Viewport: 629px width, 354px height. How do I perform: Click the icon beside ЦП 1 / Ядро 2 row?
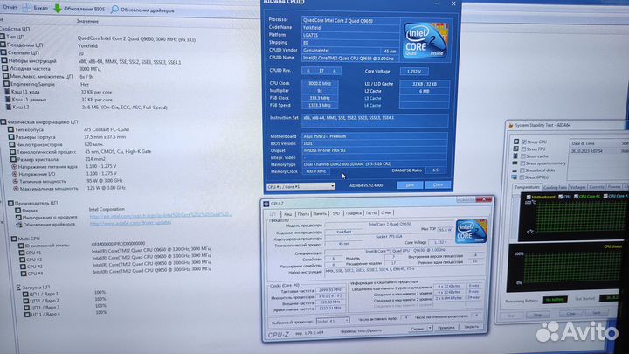click(x=25, y=300)
